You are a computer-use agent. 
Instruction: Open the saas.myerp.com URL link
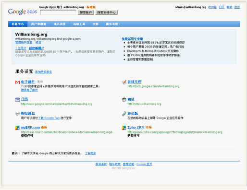tap(67, 132)
